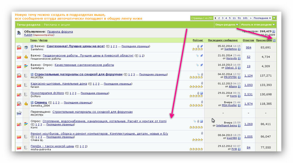Open attachments paperclip in Ремонт ноутбуков row

tap(202, 133)
